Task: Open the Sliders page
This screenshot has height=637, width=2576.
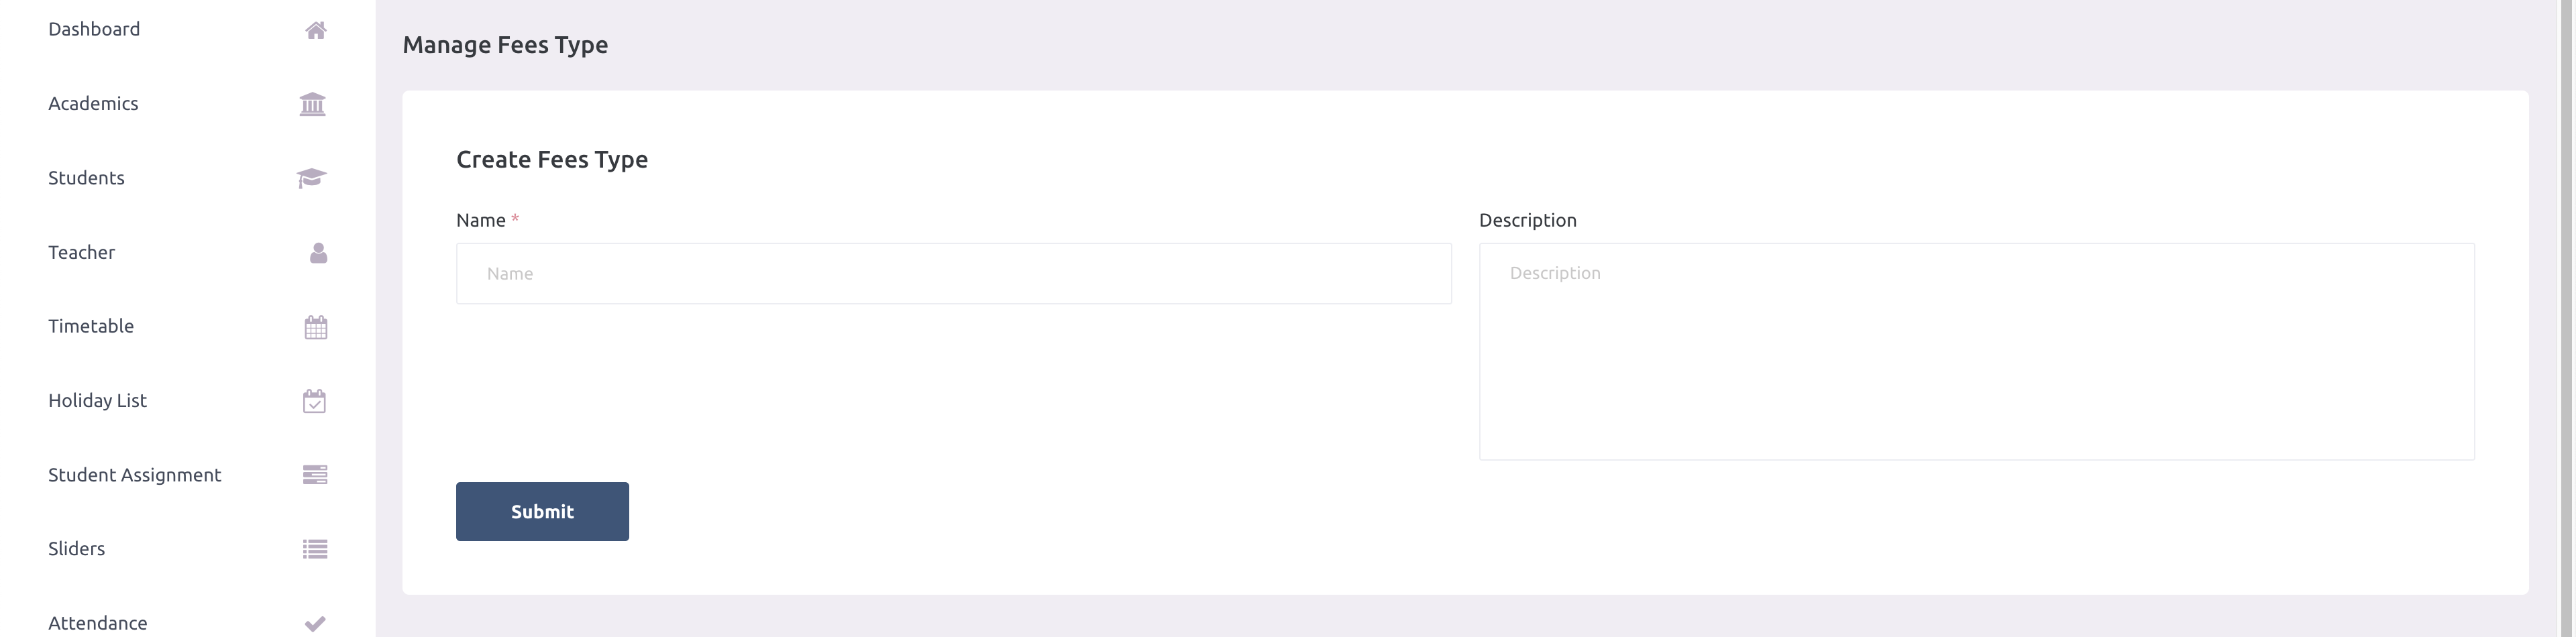Action: tap(77, 548)
